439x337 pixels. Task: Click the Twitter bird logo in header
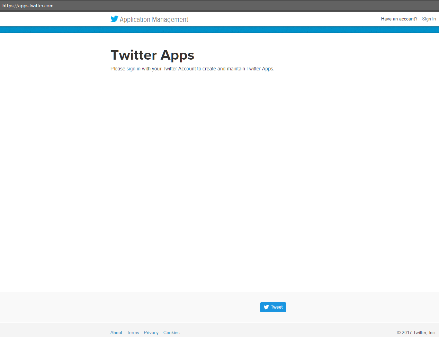114,19
